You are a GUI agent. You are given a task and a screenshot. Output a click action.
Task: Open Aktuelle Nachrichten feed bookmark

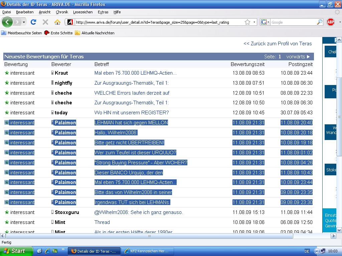pyautogui.click(x=95, y=33)
